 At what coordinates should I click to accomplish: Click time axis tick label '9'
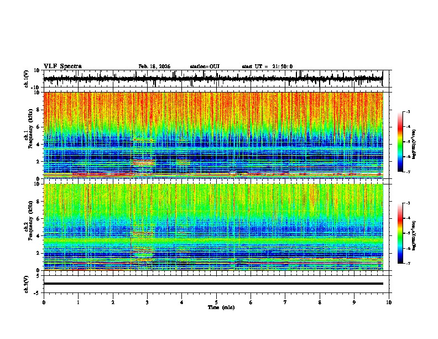[354, 302]
